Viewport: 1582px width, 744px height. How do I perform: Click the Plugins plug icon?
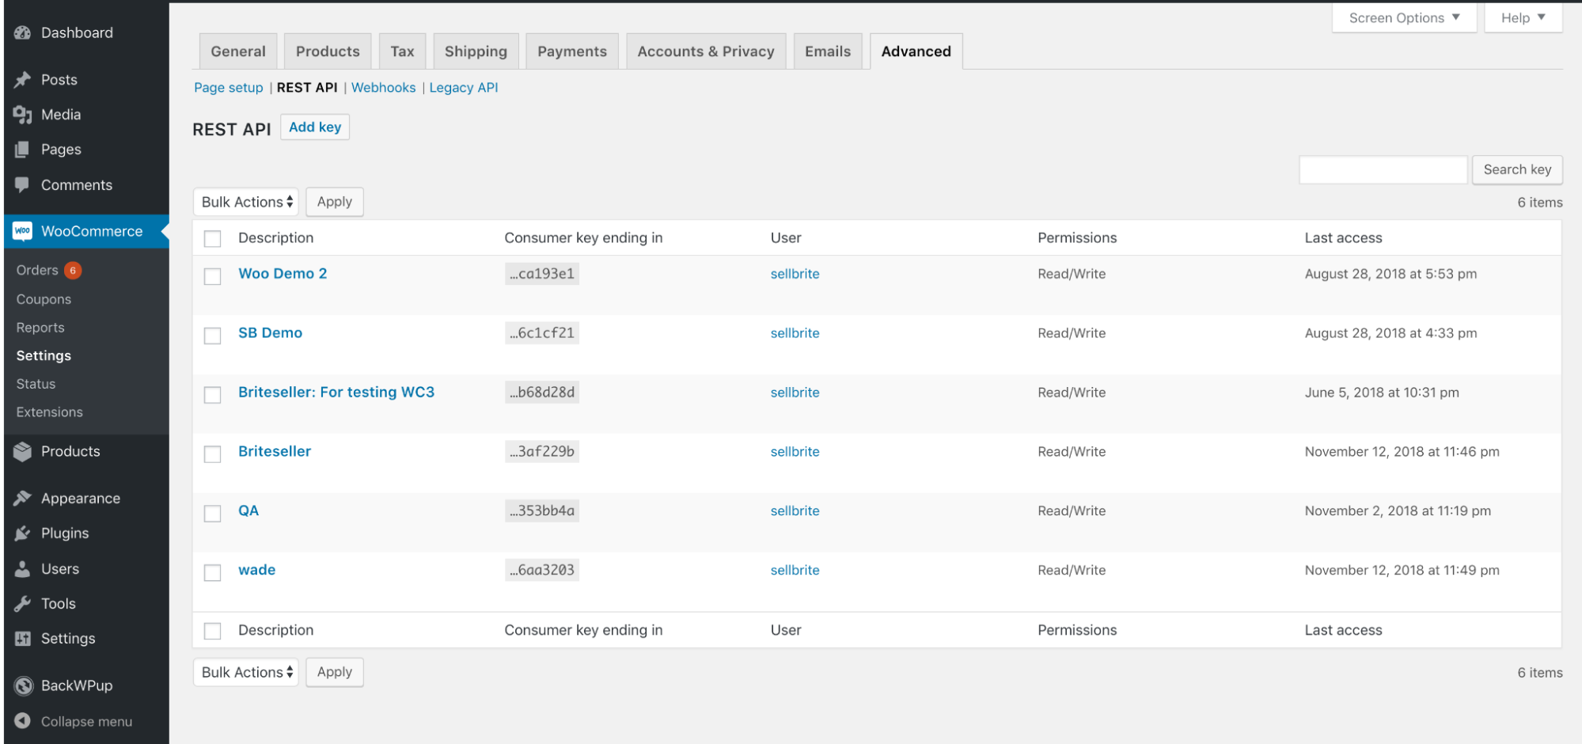pyautogui.click(x=23, y=533)
